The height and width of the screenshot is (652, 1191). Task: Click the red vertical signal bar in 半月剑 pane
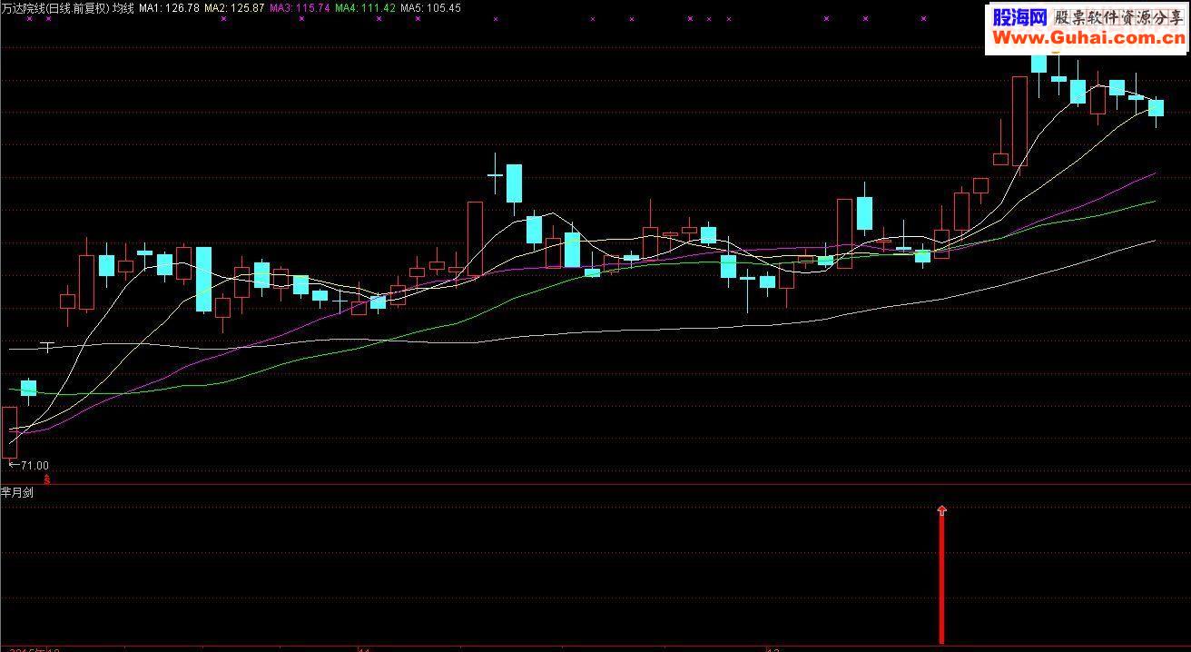tap(942, 579)
